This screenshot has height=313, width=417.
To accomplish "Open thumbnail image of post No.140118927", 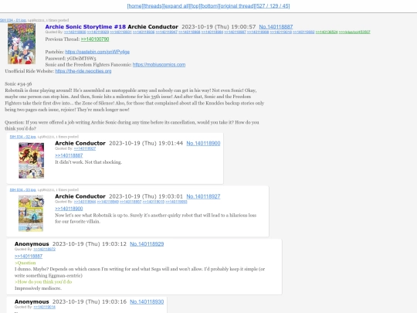I will point(31,213).
